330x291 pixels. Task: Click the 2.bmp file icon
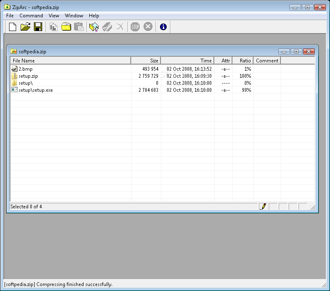14,69
